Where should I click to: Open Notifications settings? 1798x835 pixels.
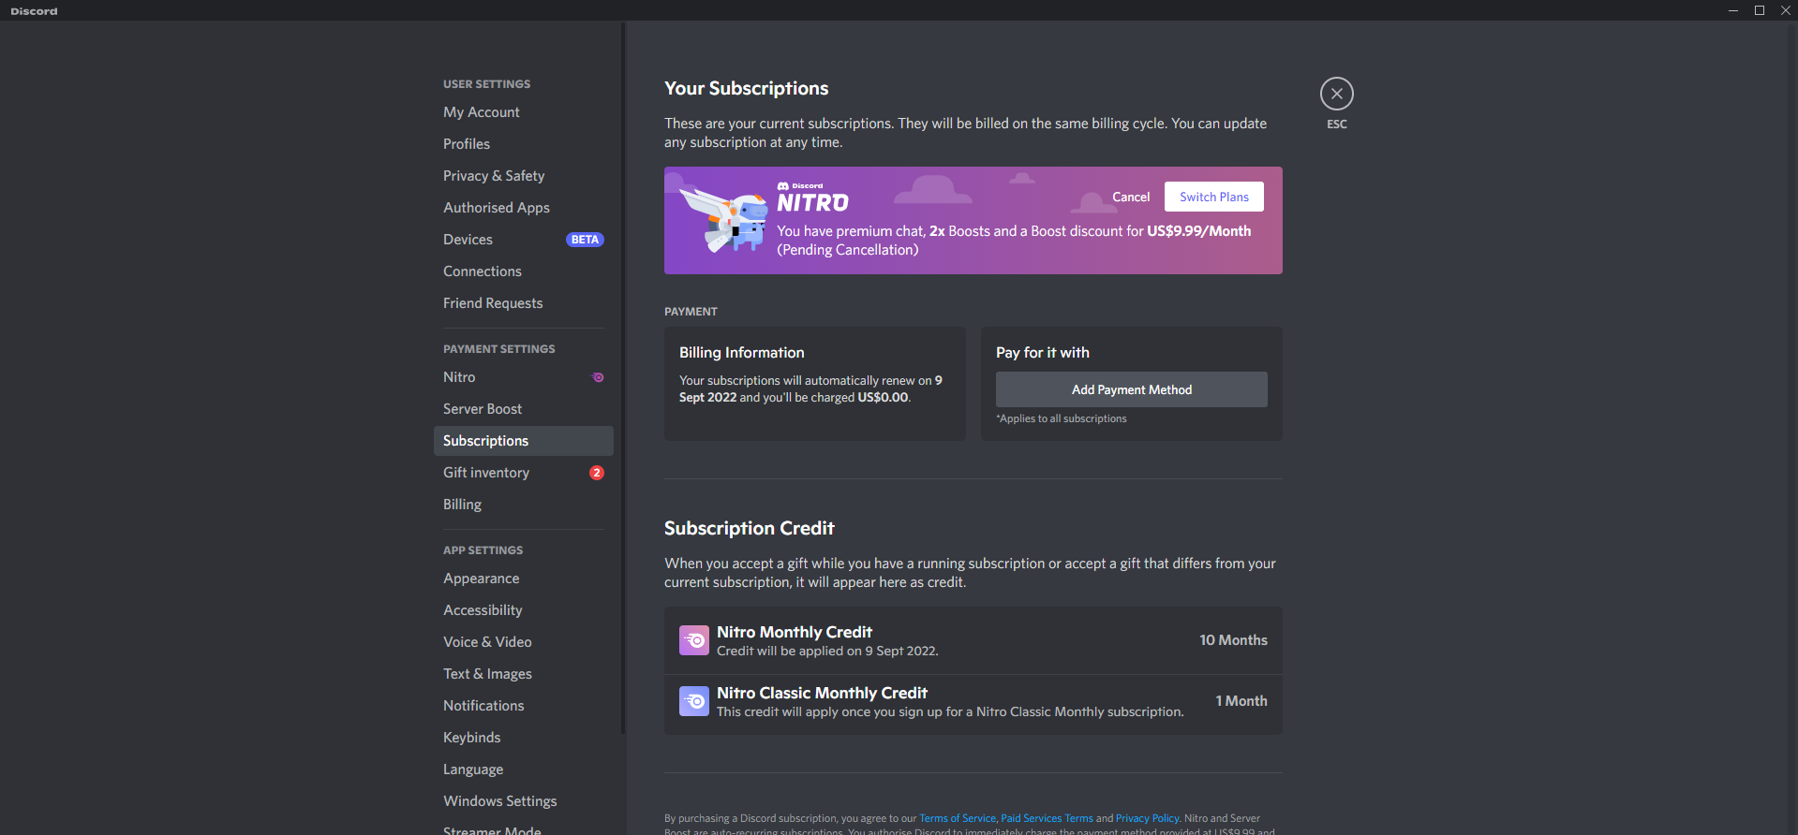coord(523,706)
